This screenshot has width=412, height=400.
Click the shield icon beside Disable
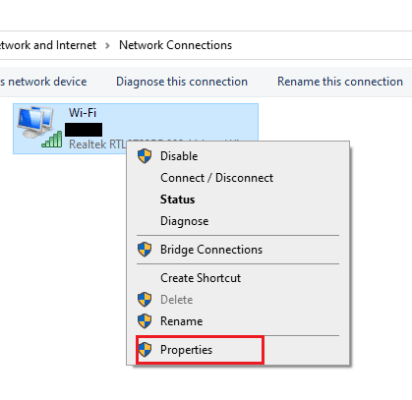(145, 156)
